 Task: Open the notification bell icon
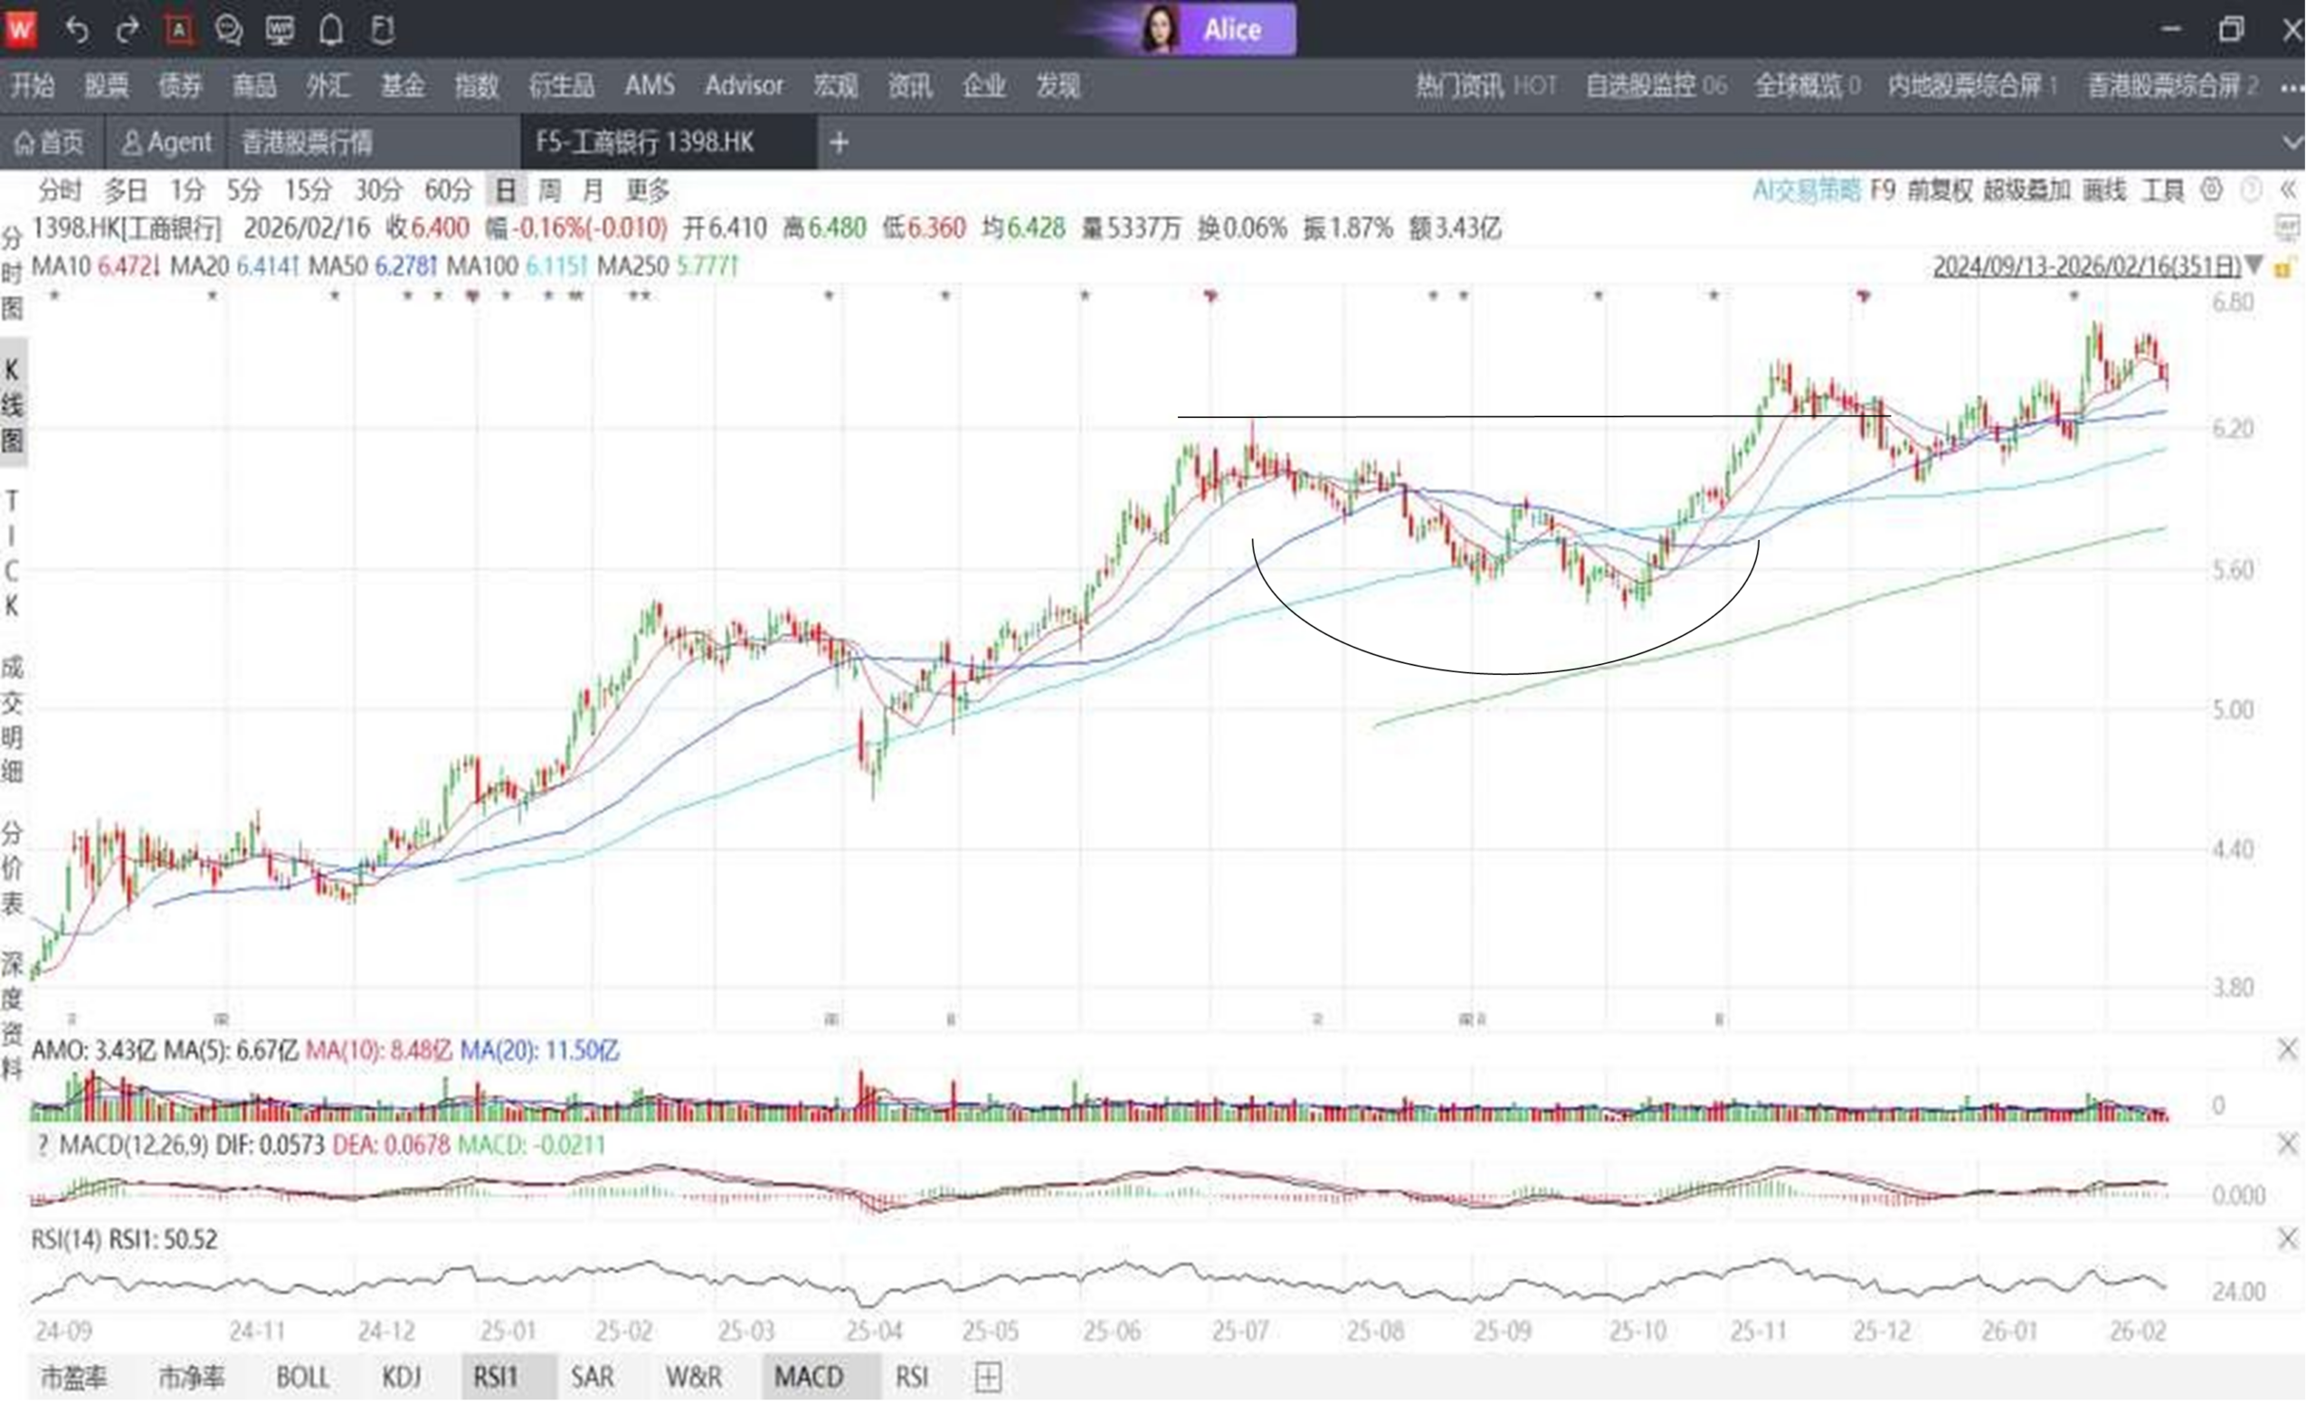pos(330,30)
